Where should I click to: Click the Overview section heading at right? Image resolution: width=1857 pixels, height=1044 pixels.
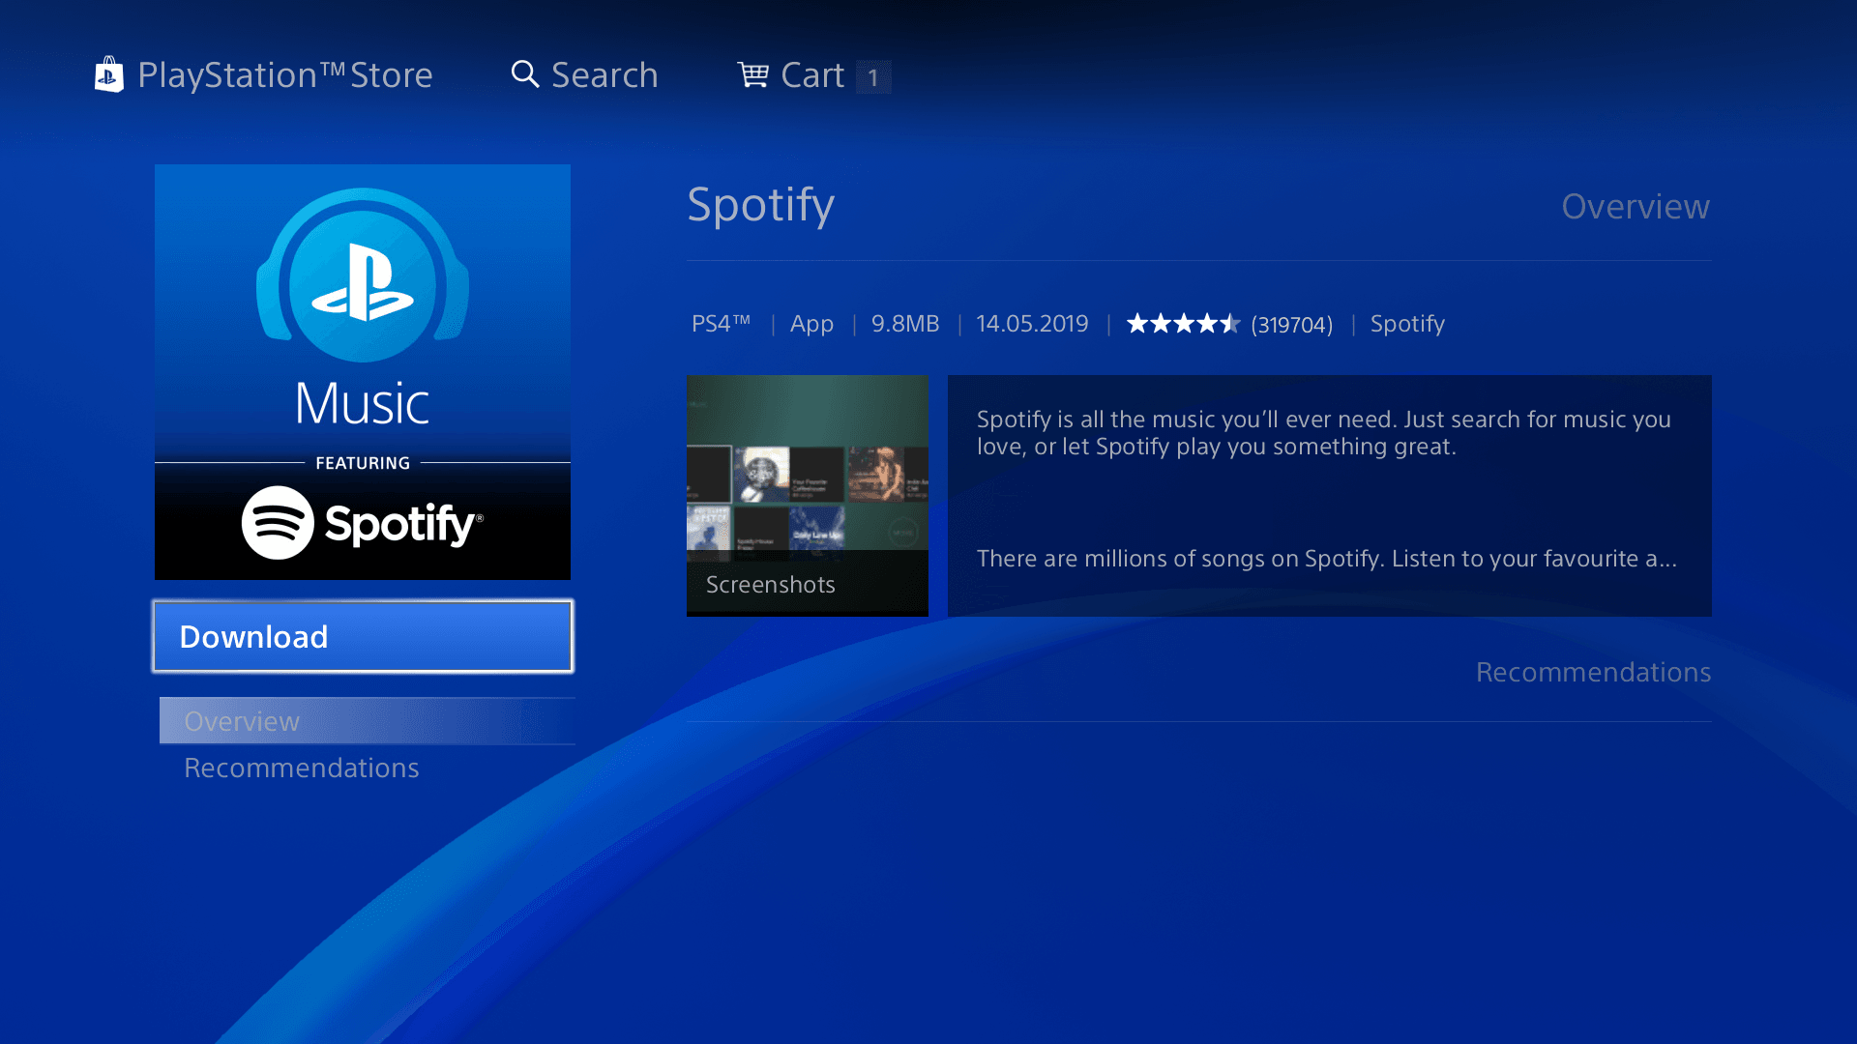[1636, 207]
